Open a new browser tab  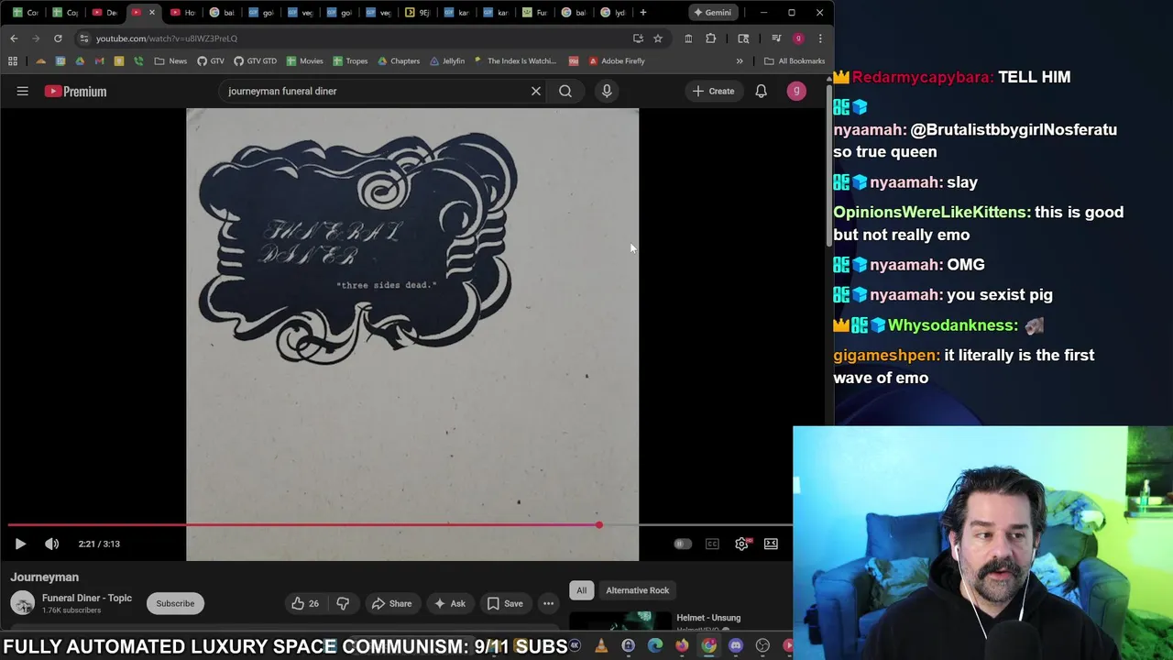[x=643, y=13]
